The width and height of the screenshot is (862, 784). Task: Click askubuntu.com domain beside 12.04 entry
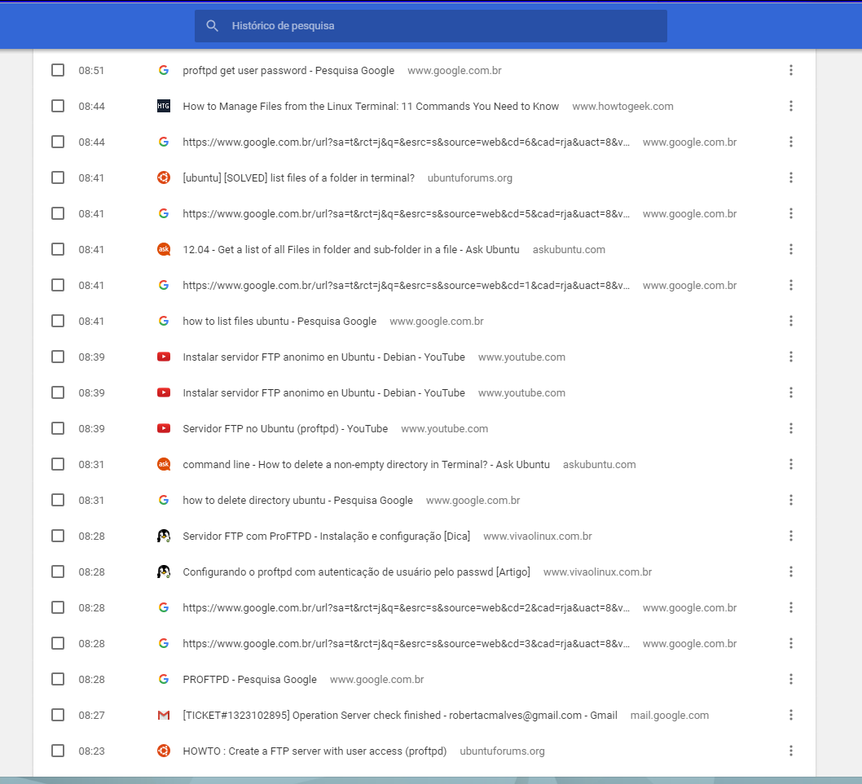(x=569, y=249)
